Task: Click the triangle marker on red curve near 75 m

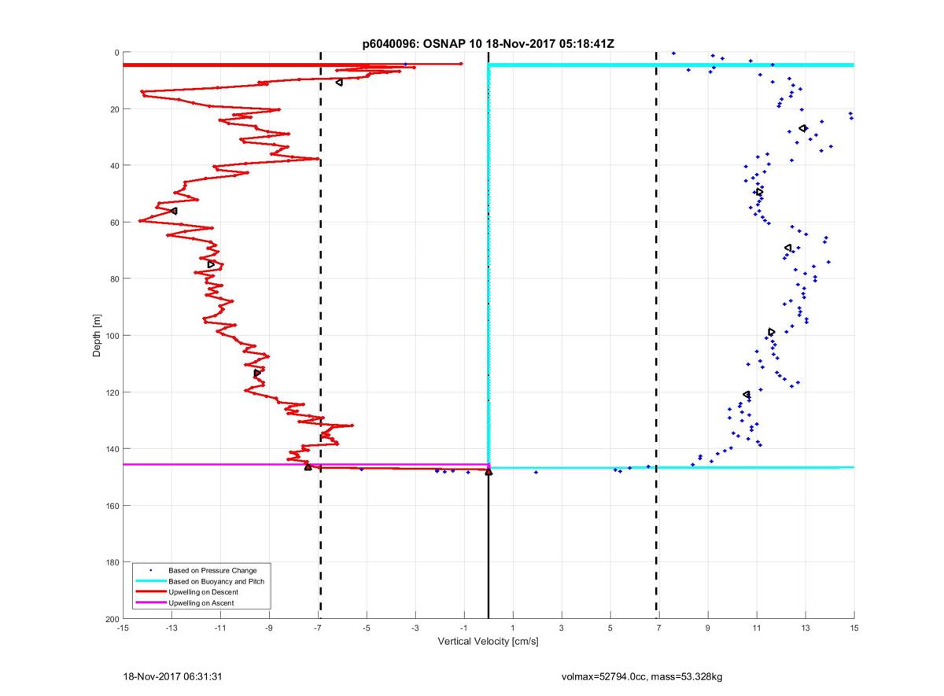Action: coord(211,264)
